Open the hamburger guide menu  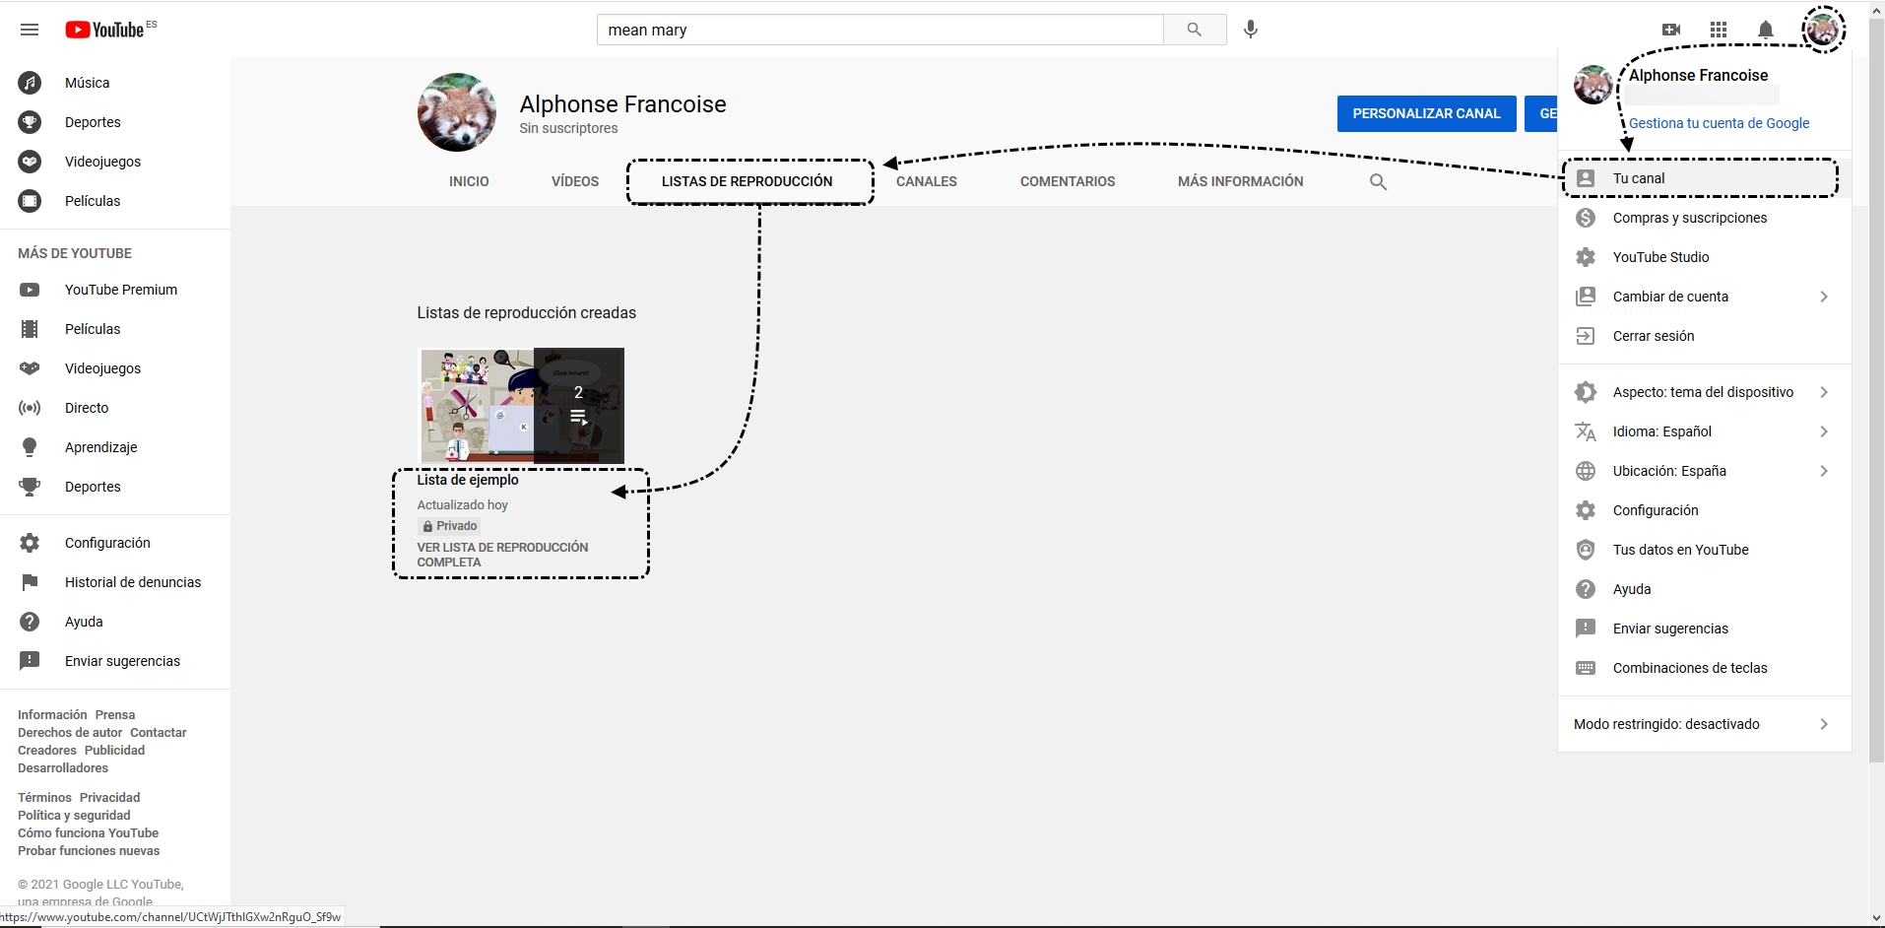tap(30, 30)
